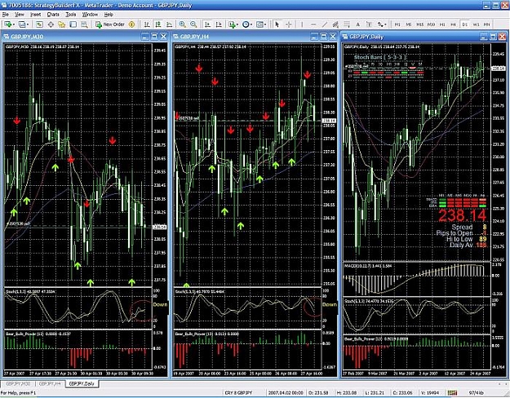Set timeframe to D1
The height and width of the screenshot is (398, 510).
pos(465,24)
